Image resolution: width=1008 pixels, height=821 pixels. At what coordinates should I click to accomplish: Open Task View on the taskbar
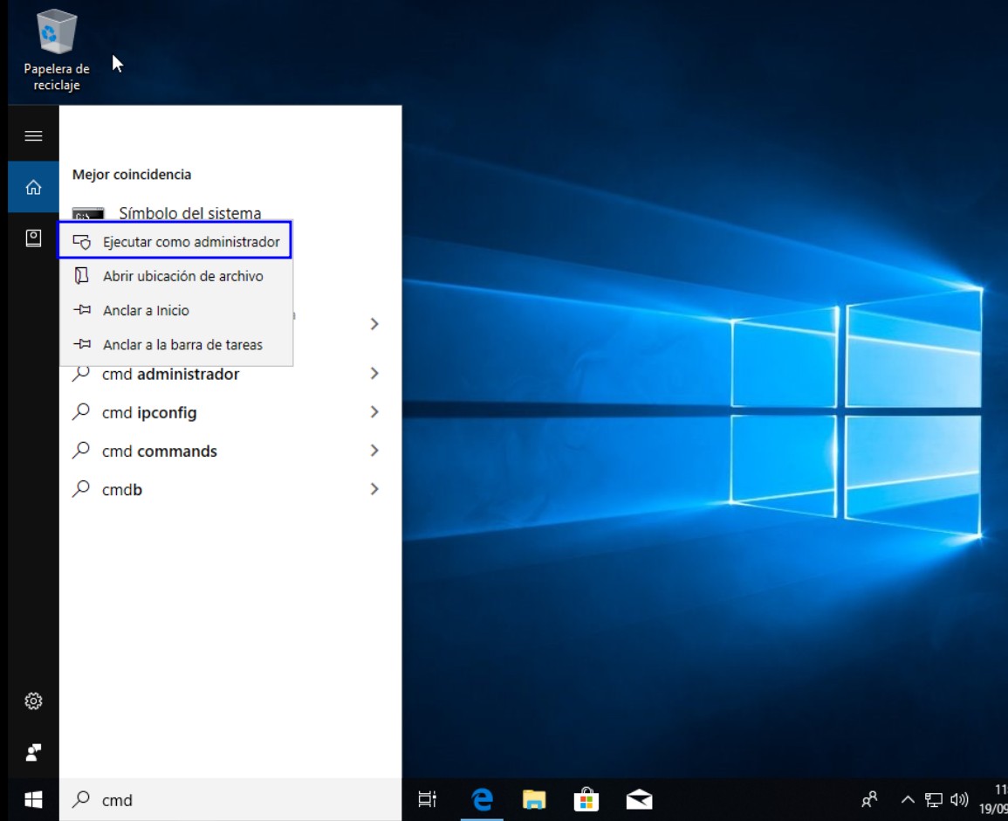427,800
